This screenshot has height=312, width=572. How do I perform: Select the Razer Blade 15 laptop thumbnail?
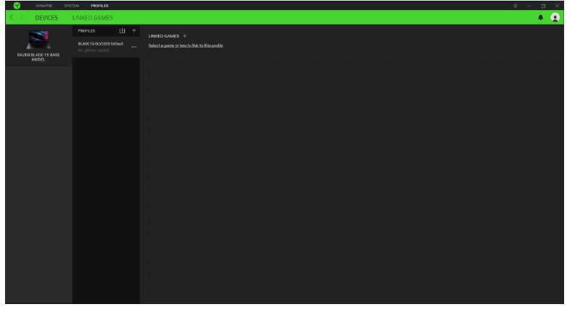[38, 40]
